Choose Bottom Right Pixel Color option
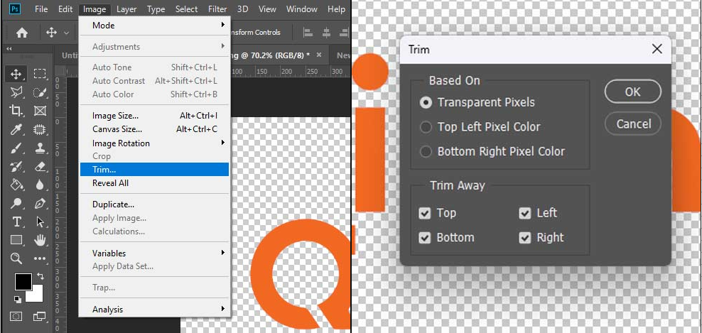Image resolution: width=702 pixels, height=333 pixels. (x=492, y=151)
